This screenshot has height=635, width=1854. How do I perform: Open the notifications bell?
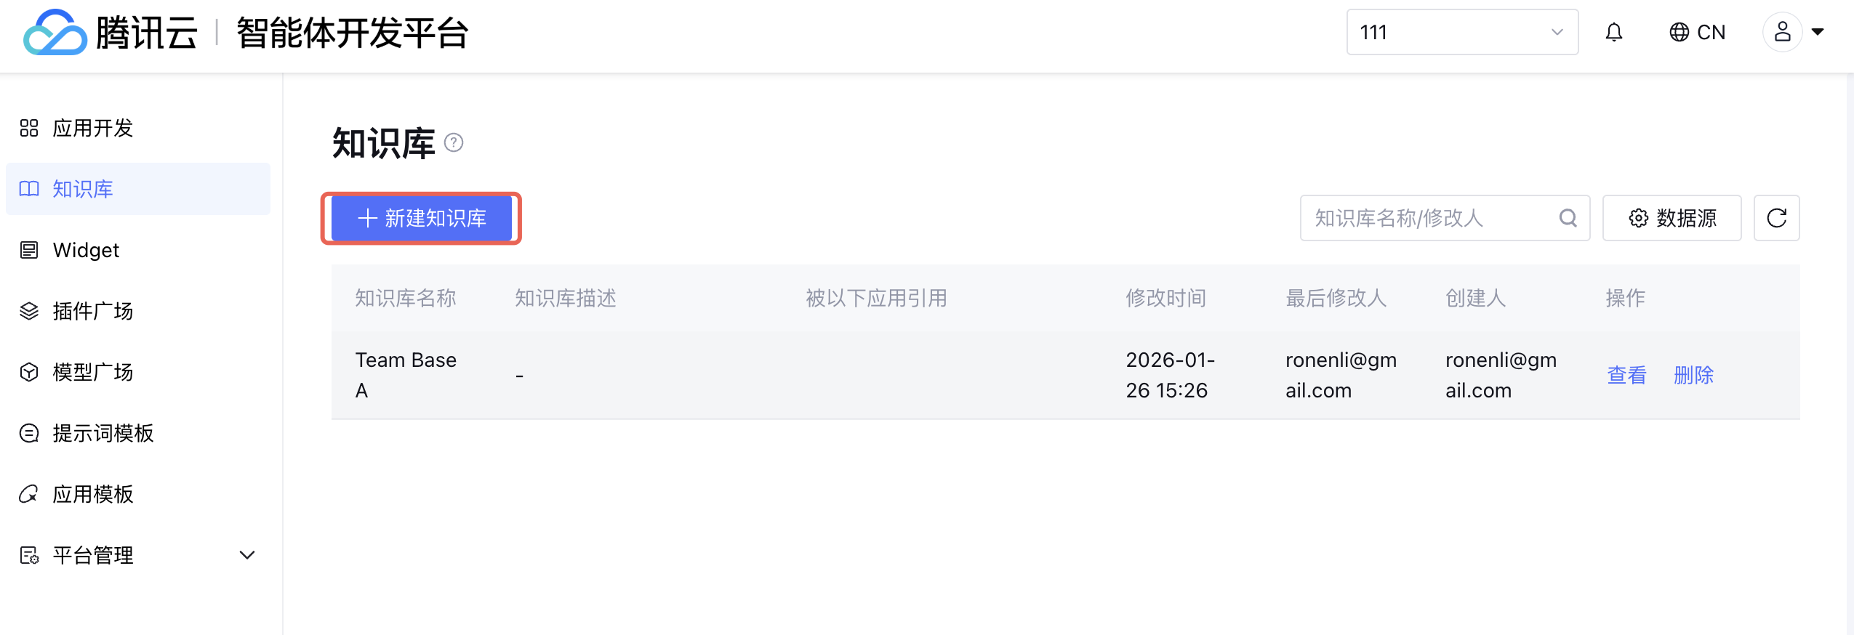coord(1613,33)
